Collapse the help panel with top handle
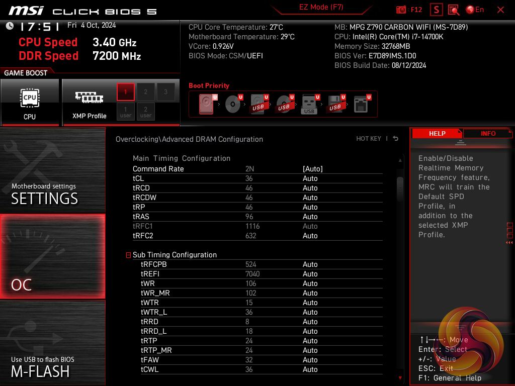Viewport: 515px width, 386px height. pyautogui.click(x=461, y=143)
